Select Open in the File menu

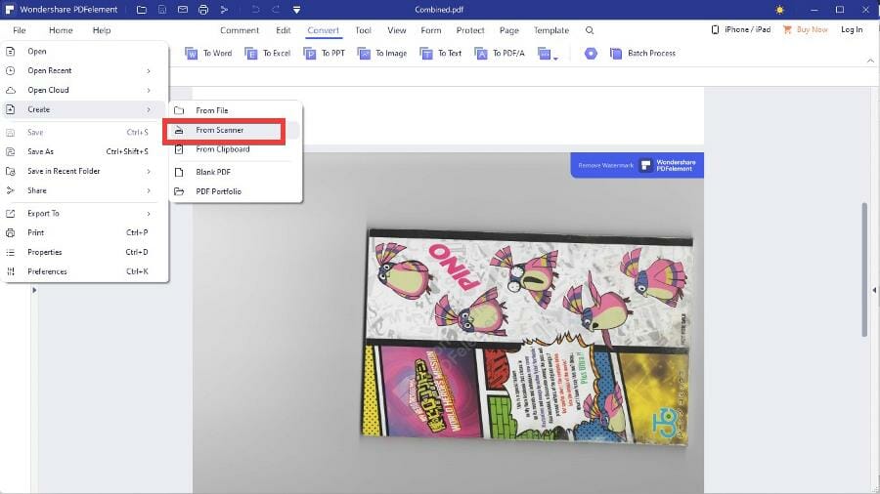click(84, 52)
